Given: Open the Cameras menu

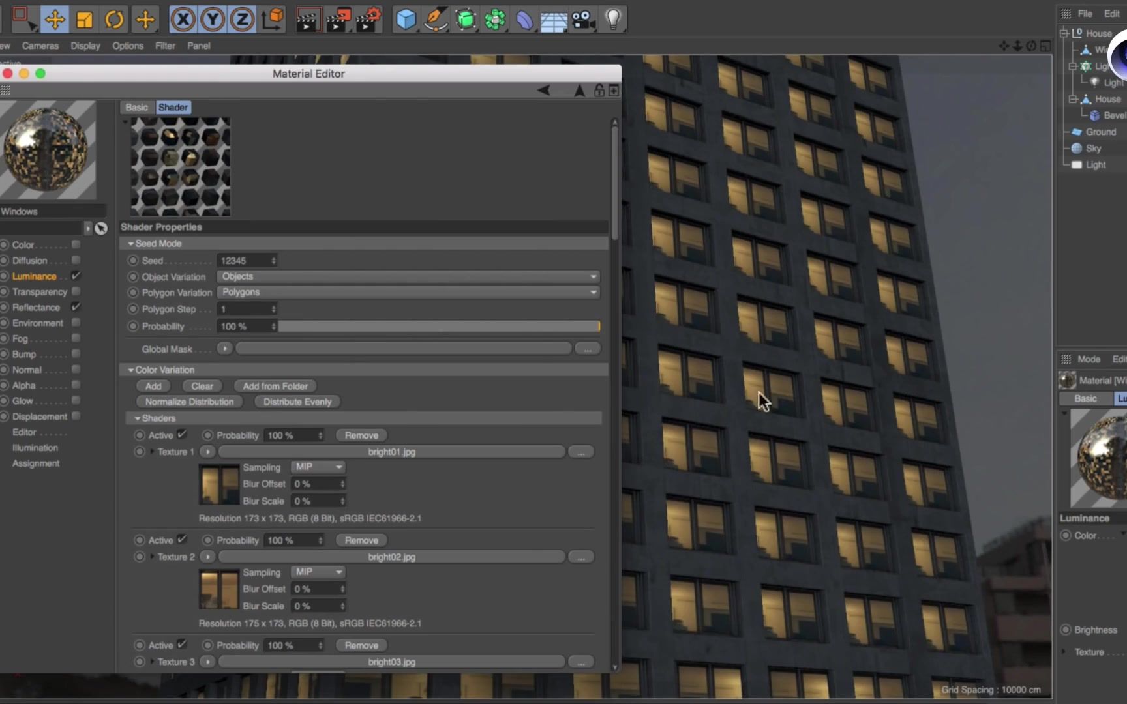Looking at the screenshot, I should tap(40, 46).
